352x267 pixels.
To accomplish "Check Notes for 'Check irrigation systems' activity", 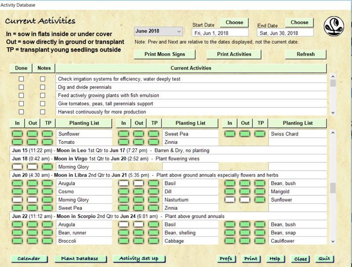I will 43,79.
